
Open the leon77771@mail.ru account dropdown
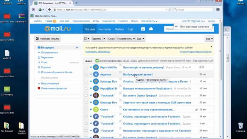click(x=193, y=21)
